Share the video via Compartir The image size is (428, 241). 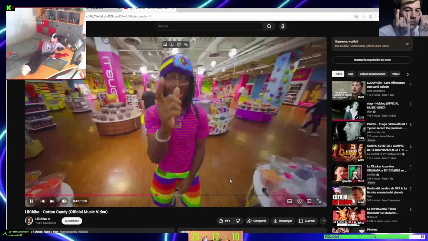click(257, 221)
